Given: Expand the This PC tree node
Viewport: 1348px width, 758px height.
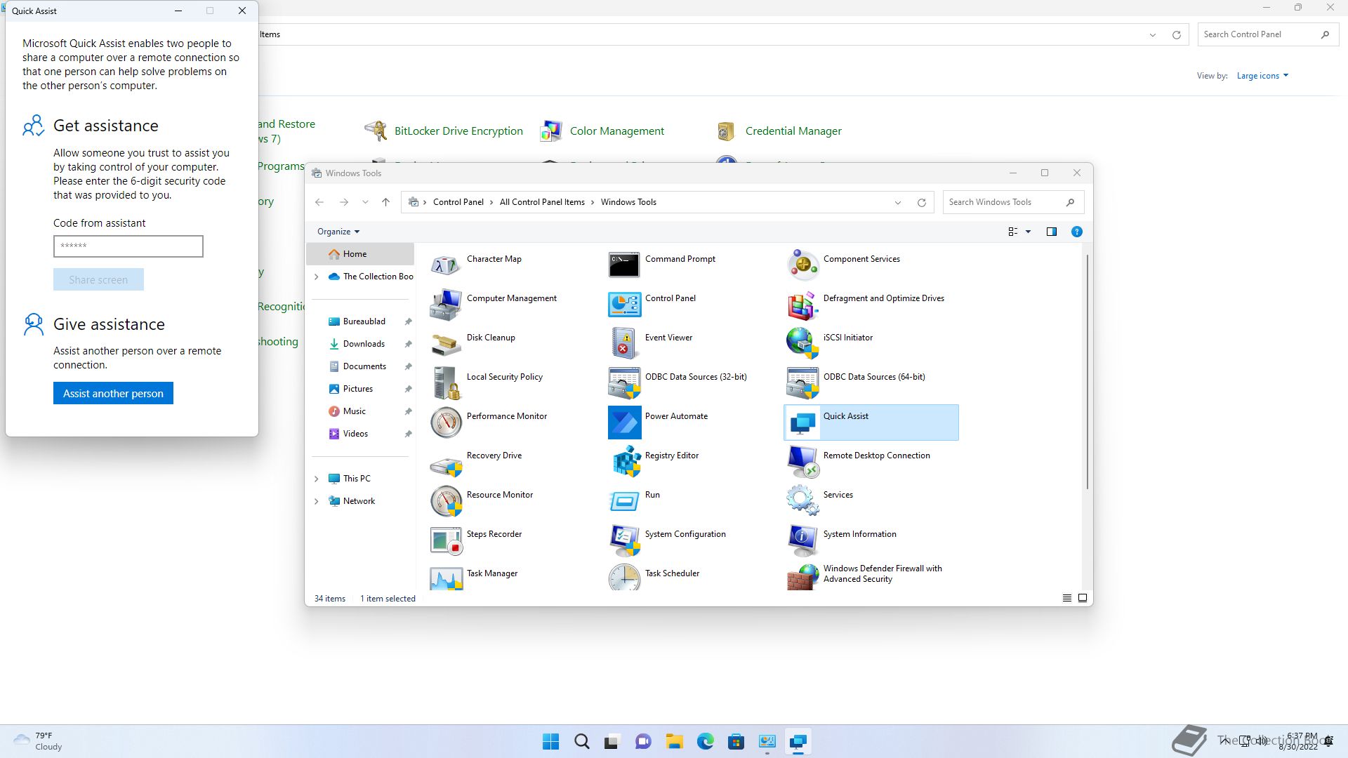Looking at the screenshot, I should tap(316, 479).
